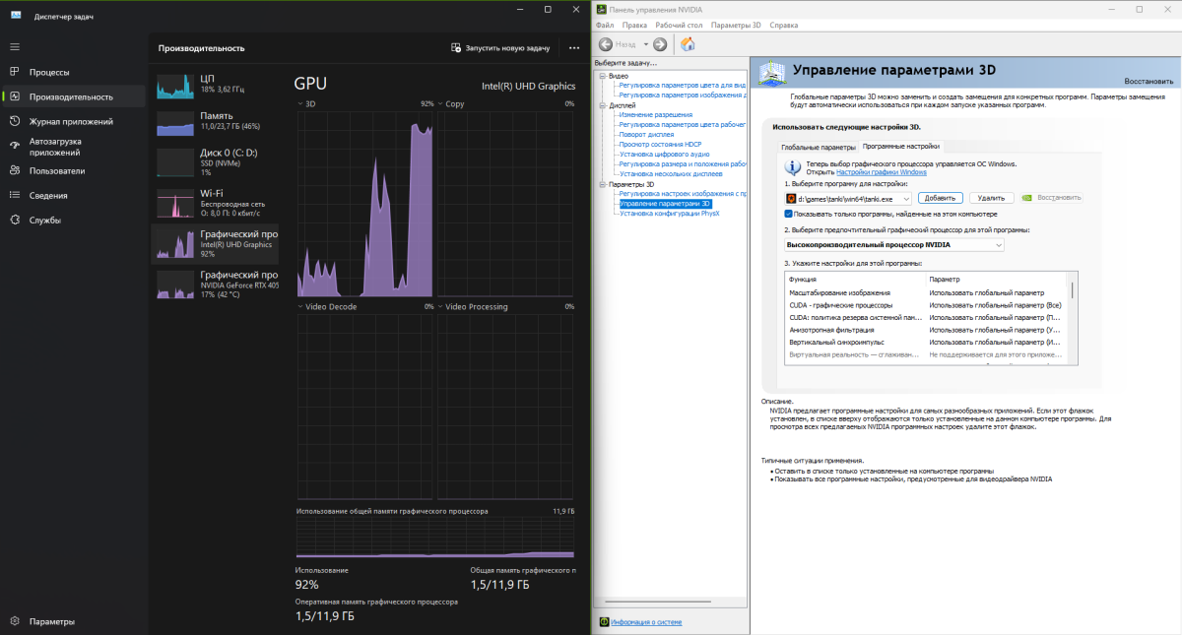This screenshot has height=635, width=1182.
Task: Click the Службы puzzle-piece icon
Action: click(x=15, y=220)
